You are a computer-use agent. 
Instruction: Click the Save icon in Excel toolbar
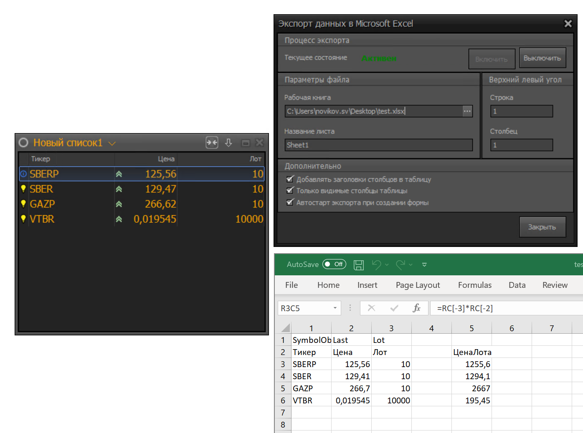[x=358, y=264]
